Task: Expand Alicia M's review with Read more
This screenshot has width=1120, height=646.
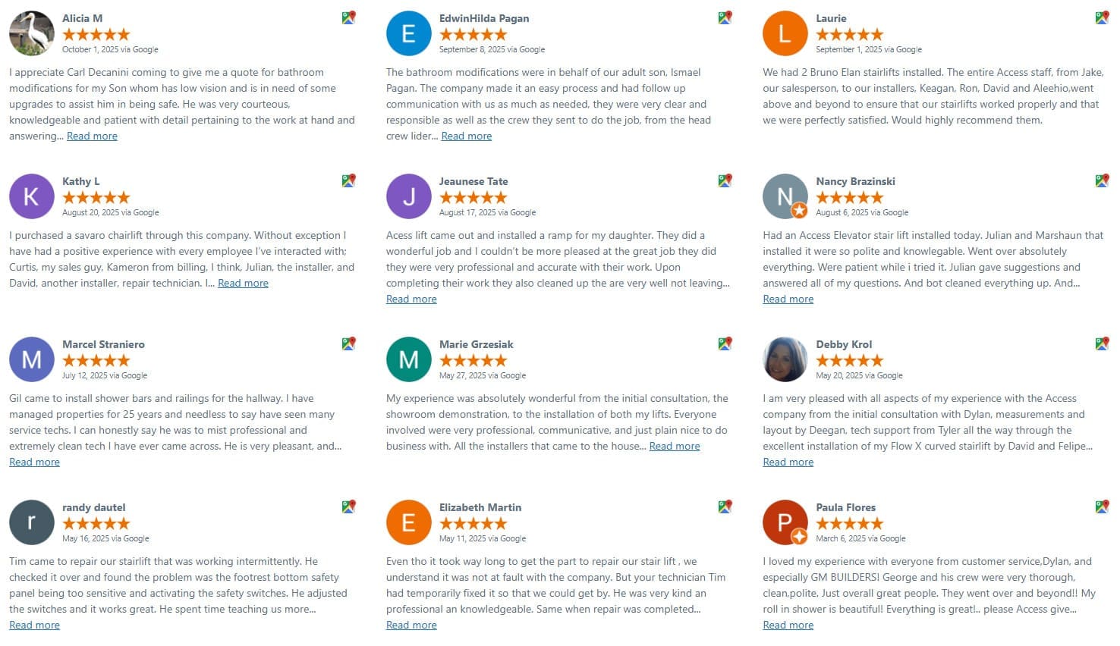Action: [92, 136]
